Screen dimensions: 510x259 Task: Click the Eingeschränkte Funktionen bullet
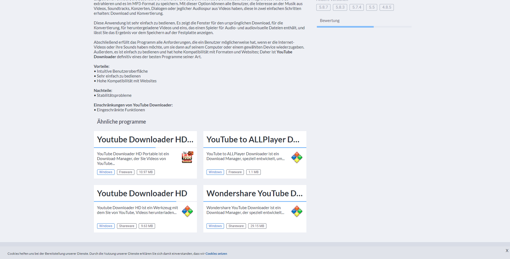[119, 110]
